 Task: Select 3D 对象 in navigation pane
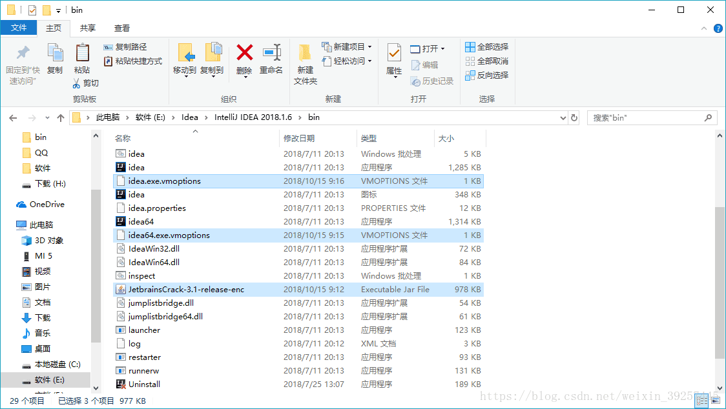coord(42,241)
